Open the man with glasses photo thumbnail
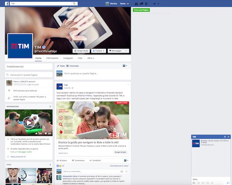Screen dimensions: 232x185 click(x=13, y=176)
